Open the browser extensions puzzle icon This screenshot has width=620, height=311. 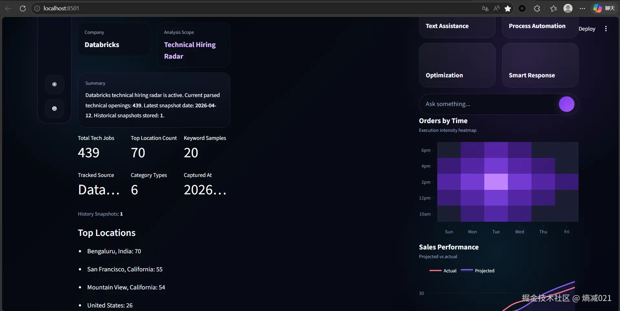coord(537,8)
